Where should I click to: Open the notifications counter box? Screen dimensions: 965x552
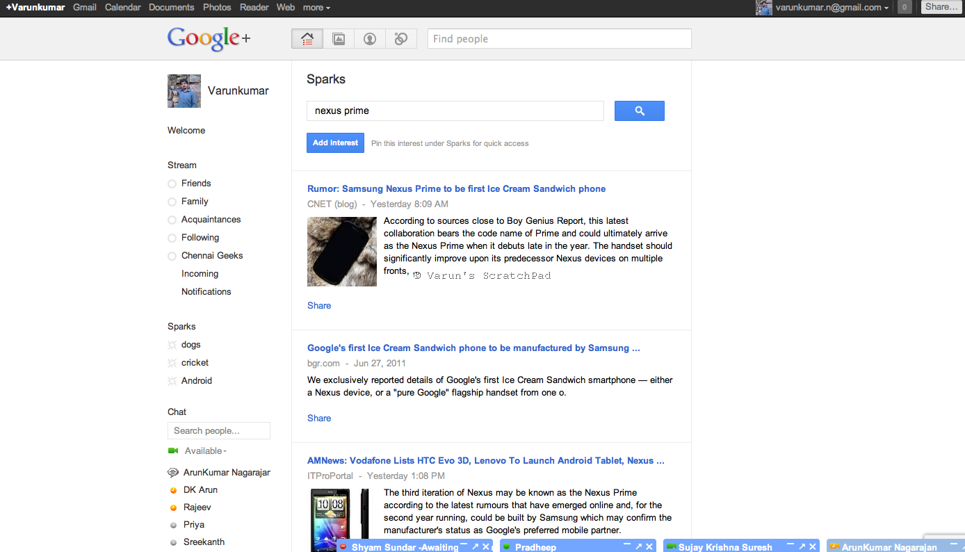(x=905, y=8)
